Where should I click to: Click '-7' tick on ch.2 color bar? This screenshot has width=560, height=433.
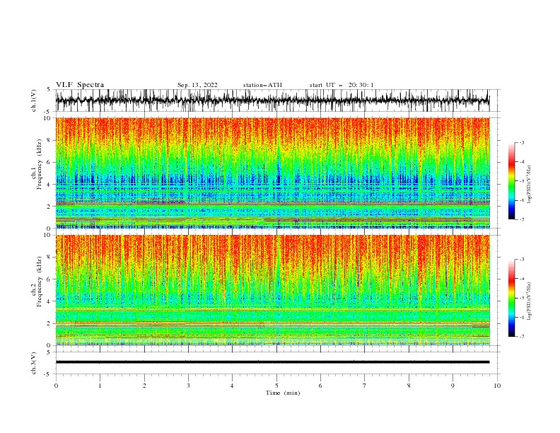[521, 337]
